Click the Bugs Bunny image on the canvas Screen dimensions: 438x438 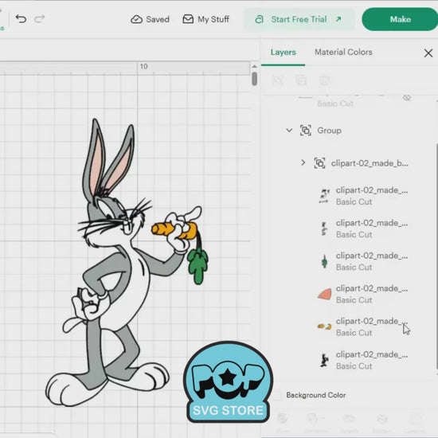(x=127, y=262)
